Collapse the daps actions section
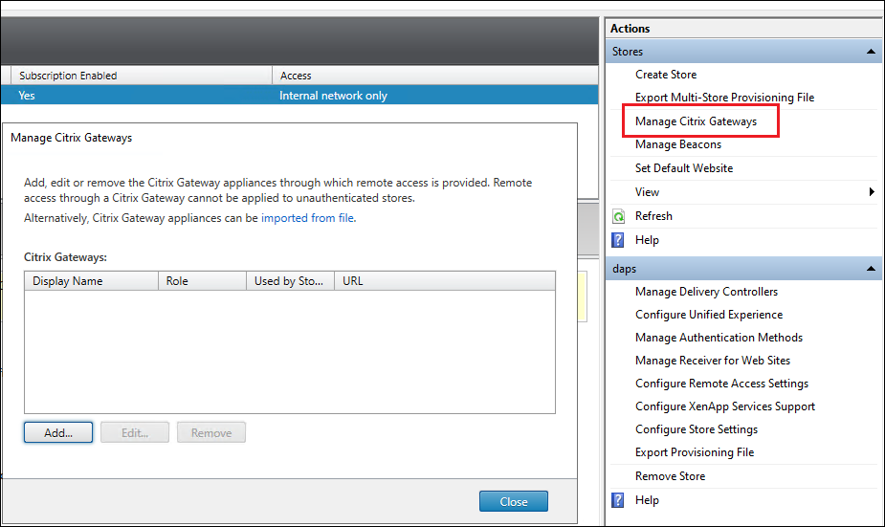This screenshot has height=527, width=885. coord(870,270)
